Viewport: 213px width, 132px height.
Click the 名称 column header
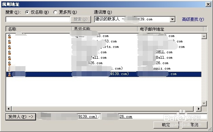click(39, 29)
